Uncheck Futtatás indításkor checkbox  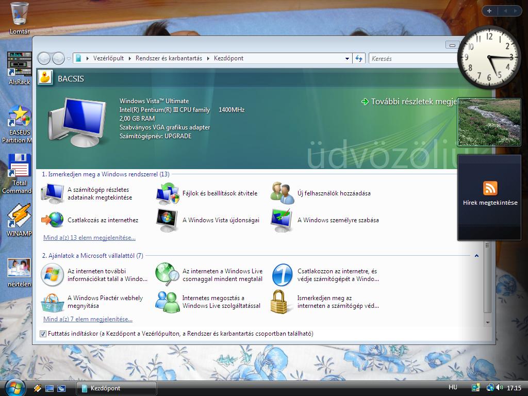click(43, 334)
